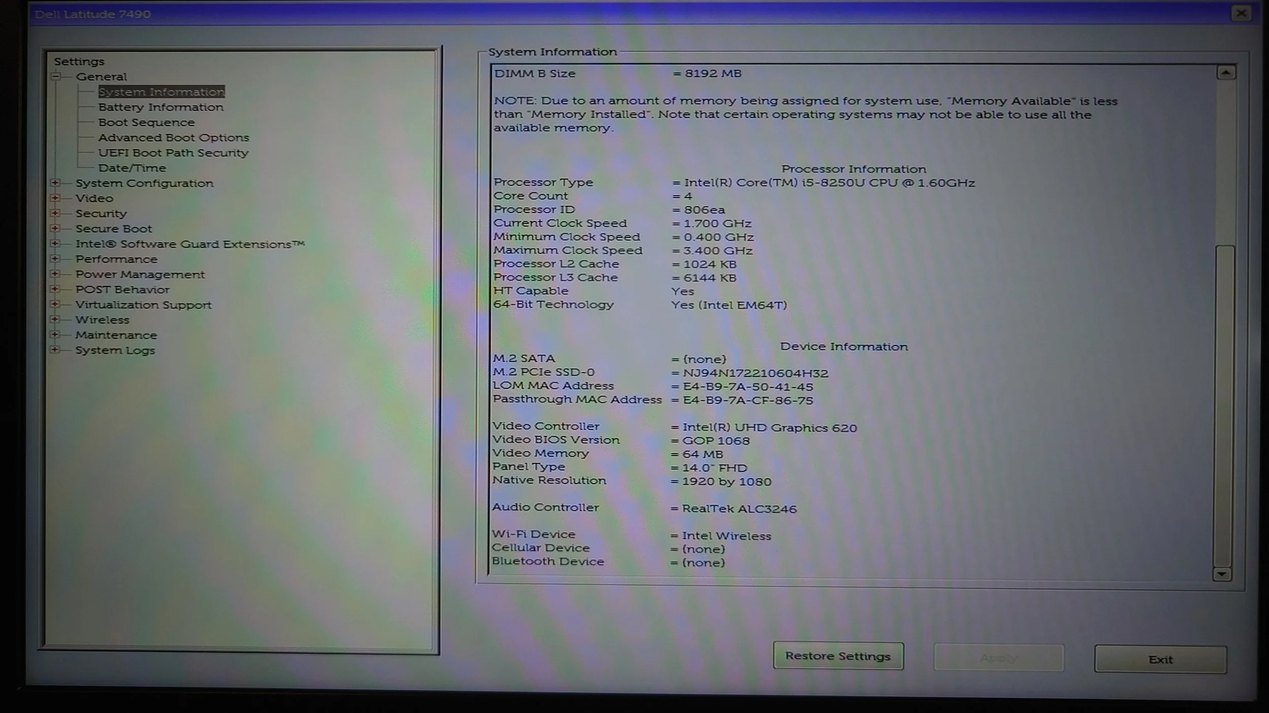Click the Exit button
1269x713 pixels.
(1160, 659)
